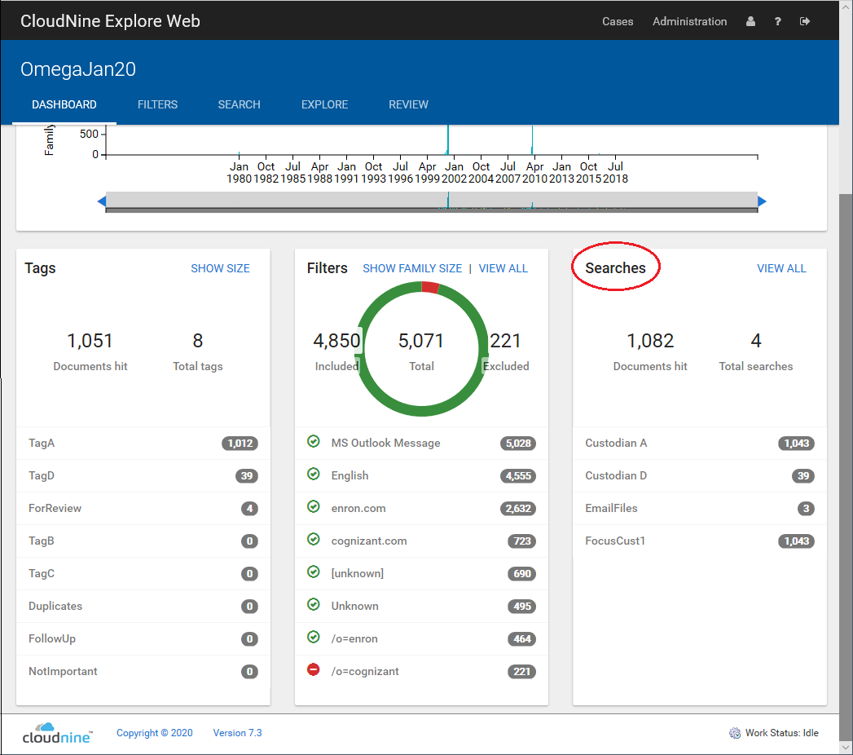This screenshot has height=755, width=853.
Task: Switch to the FILTERS tab
Action: coord(158,104)
